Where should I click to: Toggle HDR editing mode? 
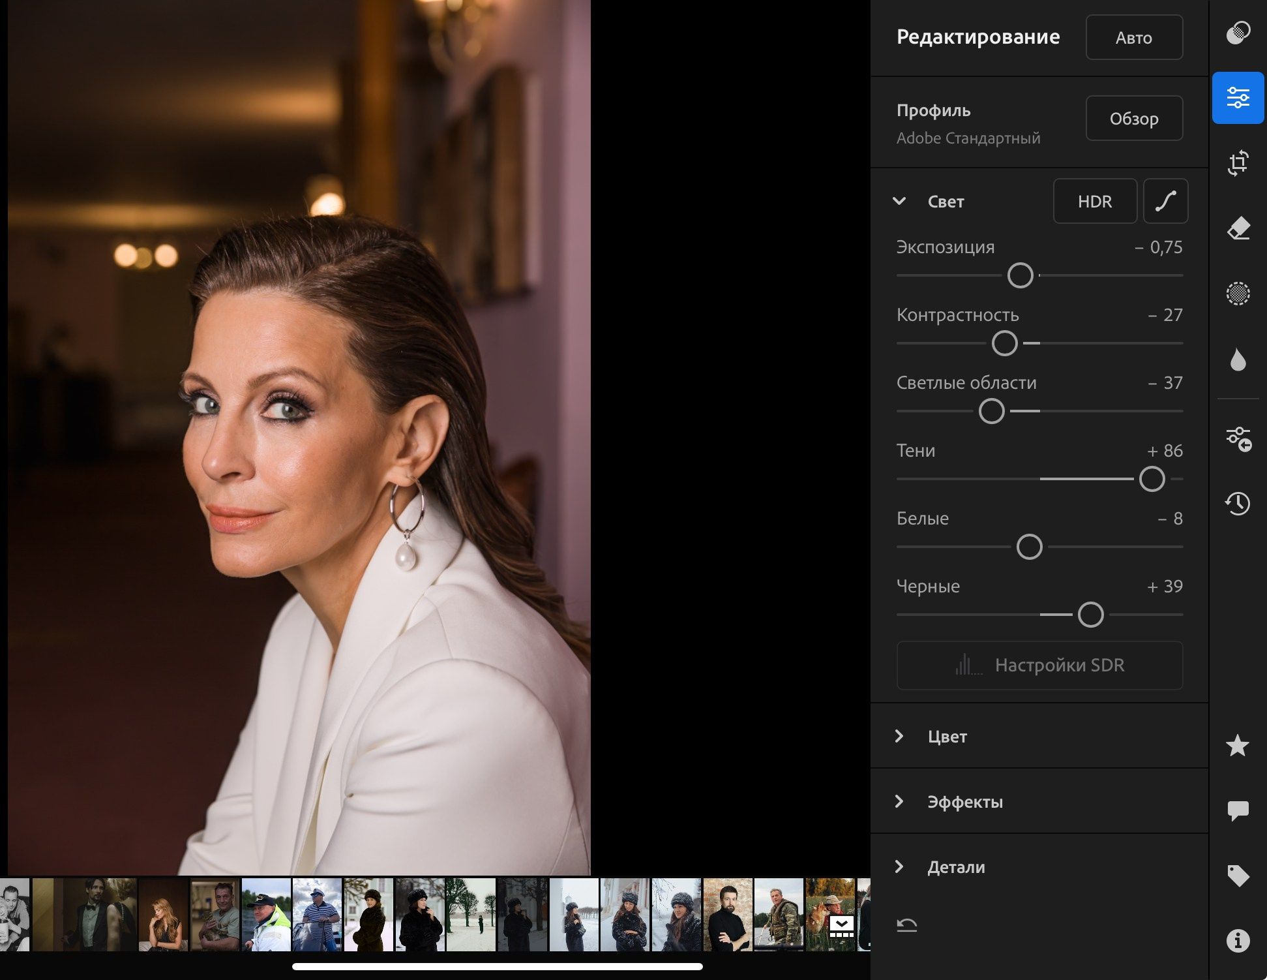pos(1095,202)
